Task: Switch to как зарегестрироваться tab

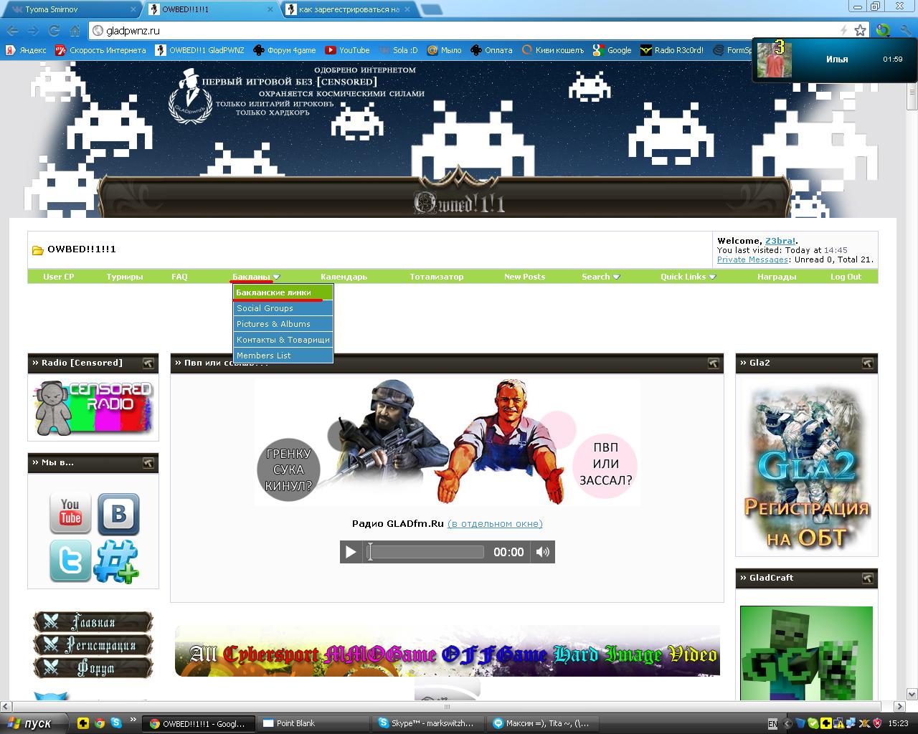Action: pyautogui.click(x=348, y=9)
